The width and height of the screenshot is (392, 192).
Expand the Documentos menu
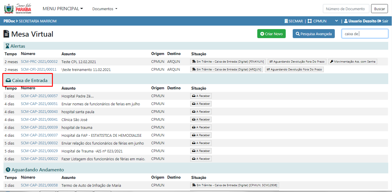[x=105, y=9]
